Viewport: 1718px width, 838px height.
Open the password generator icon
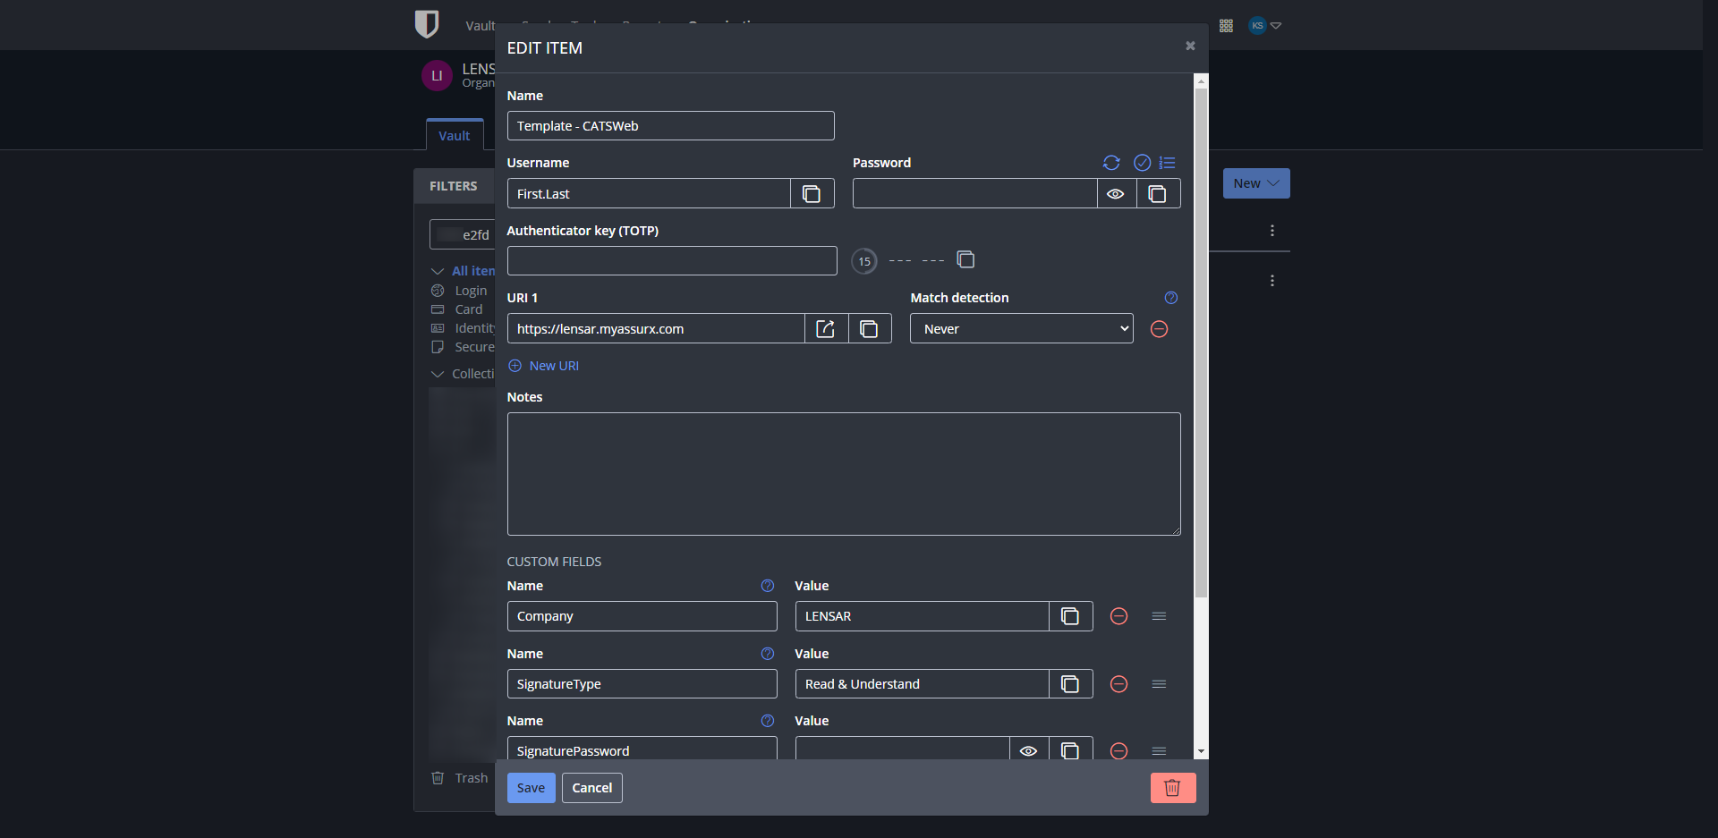[x=1112, y=163]
